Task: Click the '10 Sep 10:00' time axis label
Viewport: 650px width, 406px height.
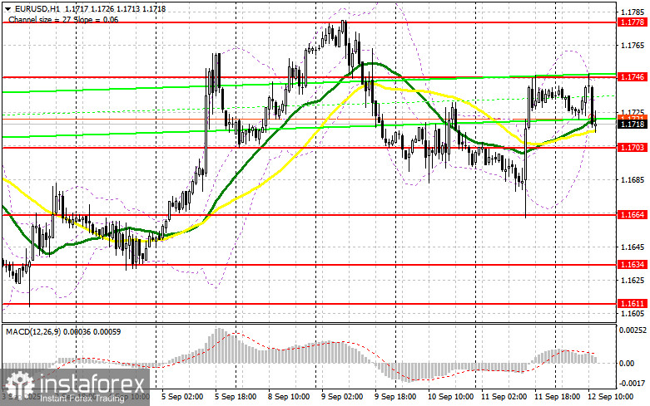Action: point(450,397)
